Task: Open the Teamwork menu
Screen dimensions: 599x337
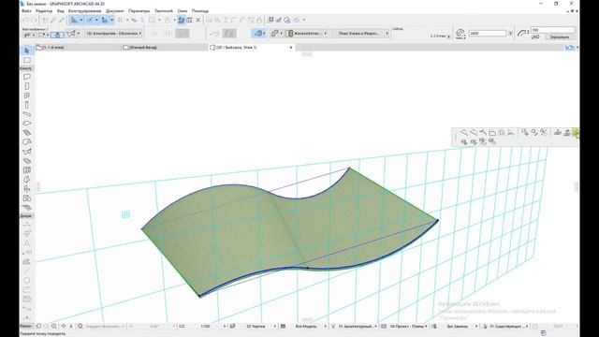Action: [x=164, y=11]
